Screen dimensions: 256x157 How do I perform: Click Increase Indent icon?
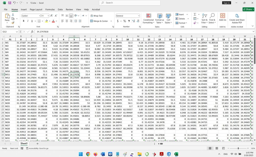80,21
